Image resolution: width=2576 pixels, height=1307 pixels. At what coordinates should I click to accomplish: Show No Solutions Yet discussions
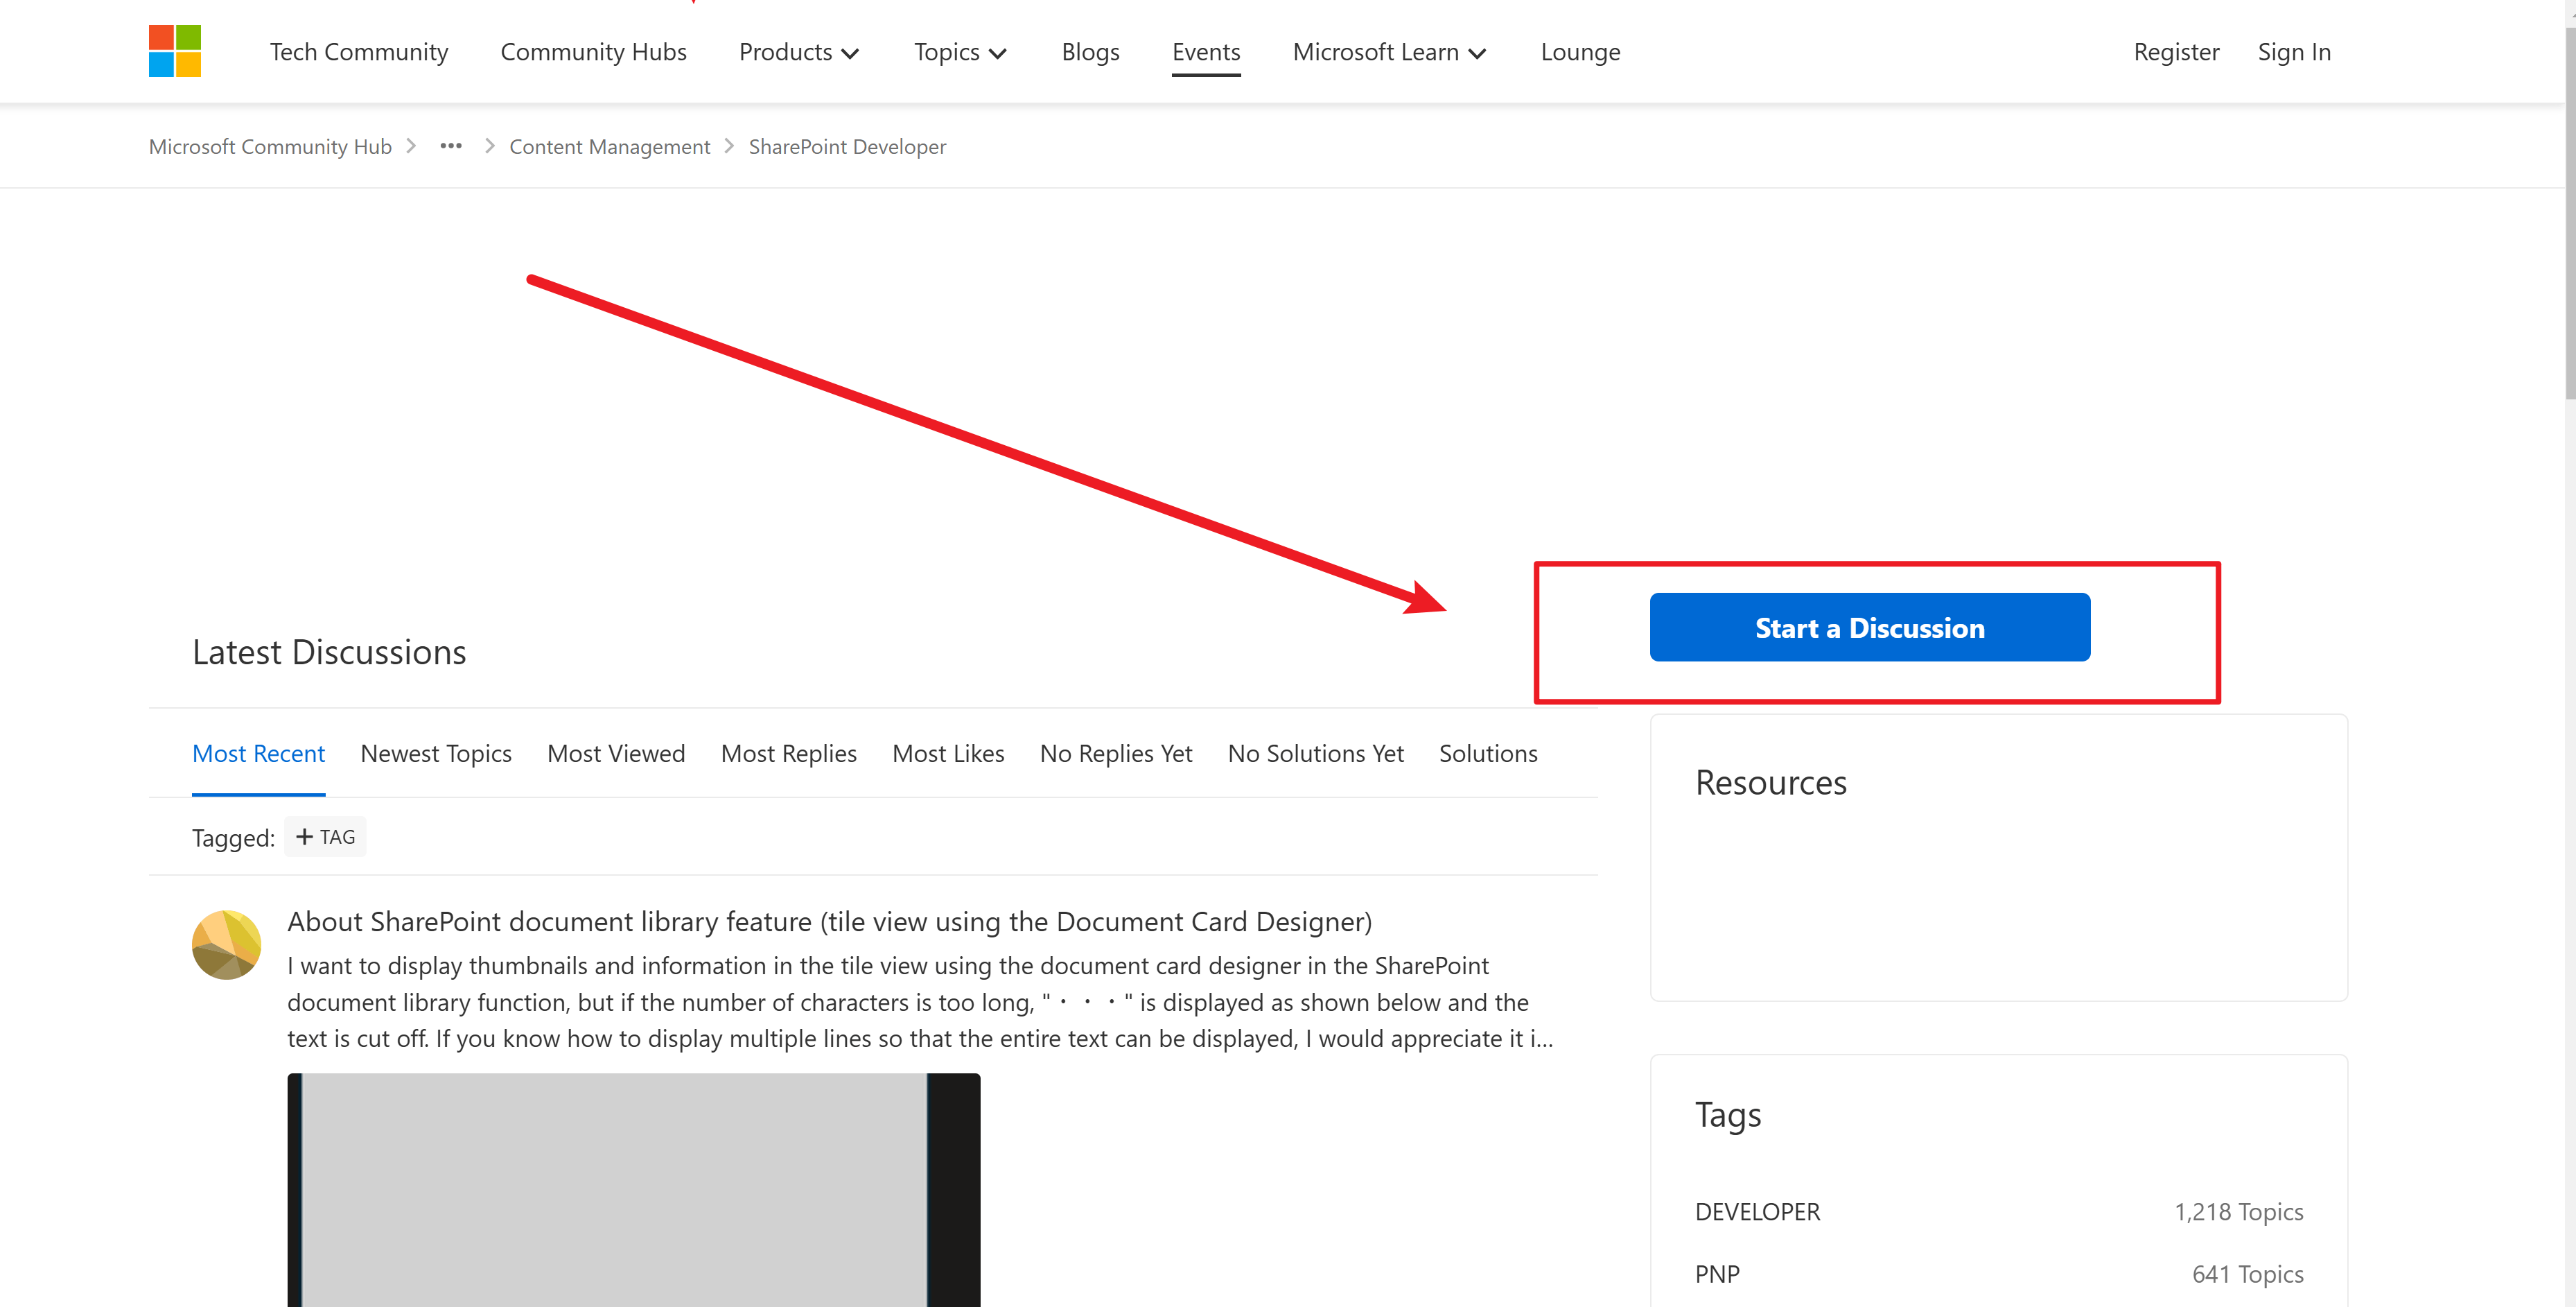click(1316, 754)
